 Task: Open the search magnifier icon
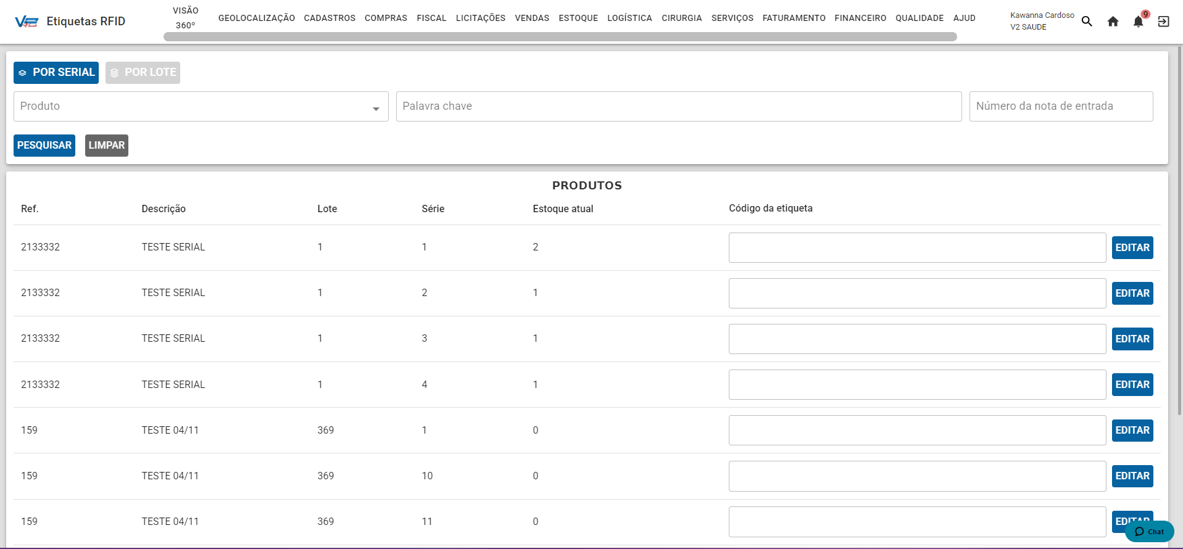coord(1087,22)
